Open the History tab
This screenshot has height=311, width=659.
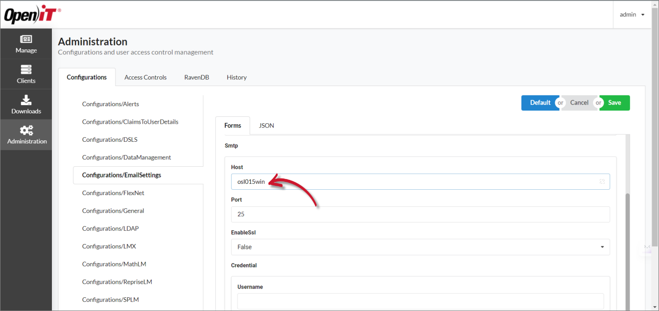[x=236, y=77]
